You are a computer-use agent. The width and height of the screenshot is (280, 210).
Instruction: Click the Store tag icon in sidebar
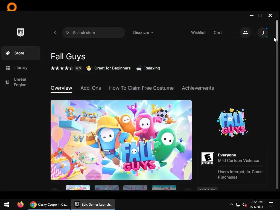coord(8,53)
